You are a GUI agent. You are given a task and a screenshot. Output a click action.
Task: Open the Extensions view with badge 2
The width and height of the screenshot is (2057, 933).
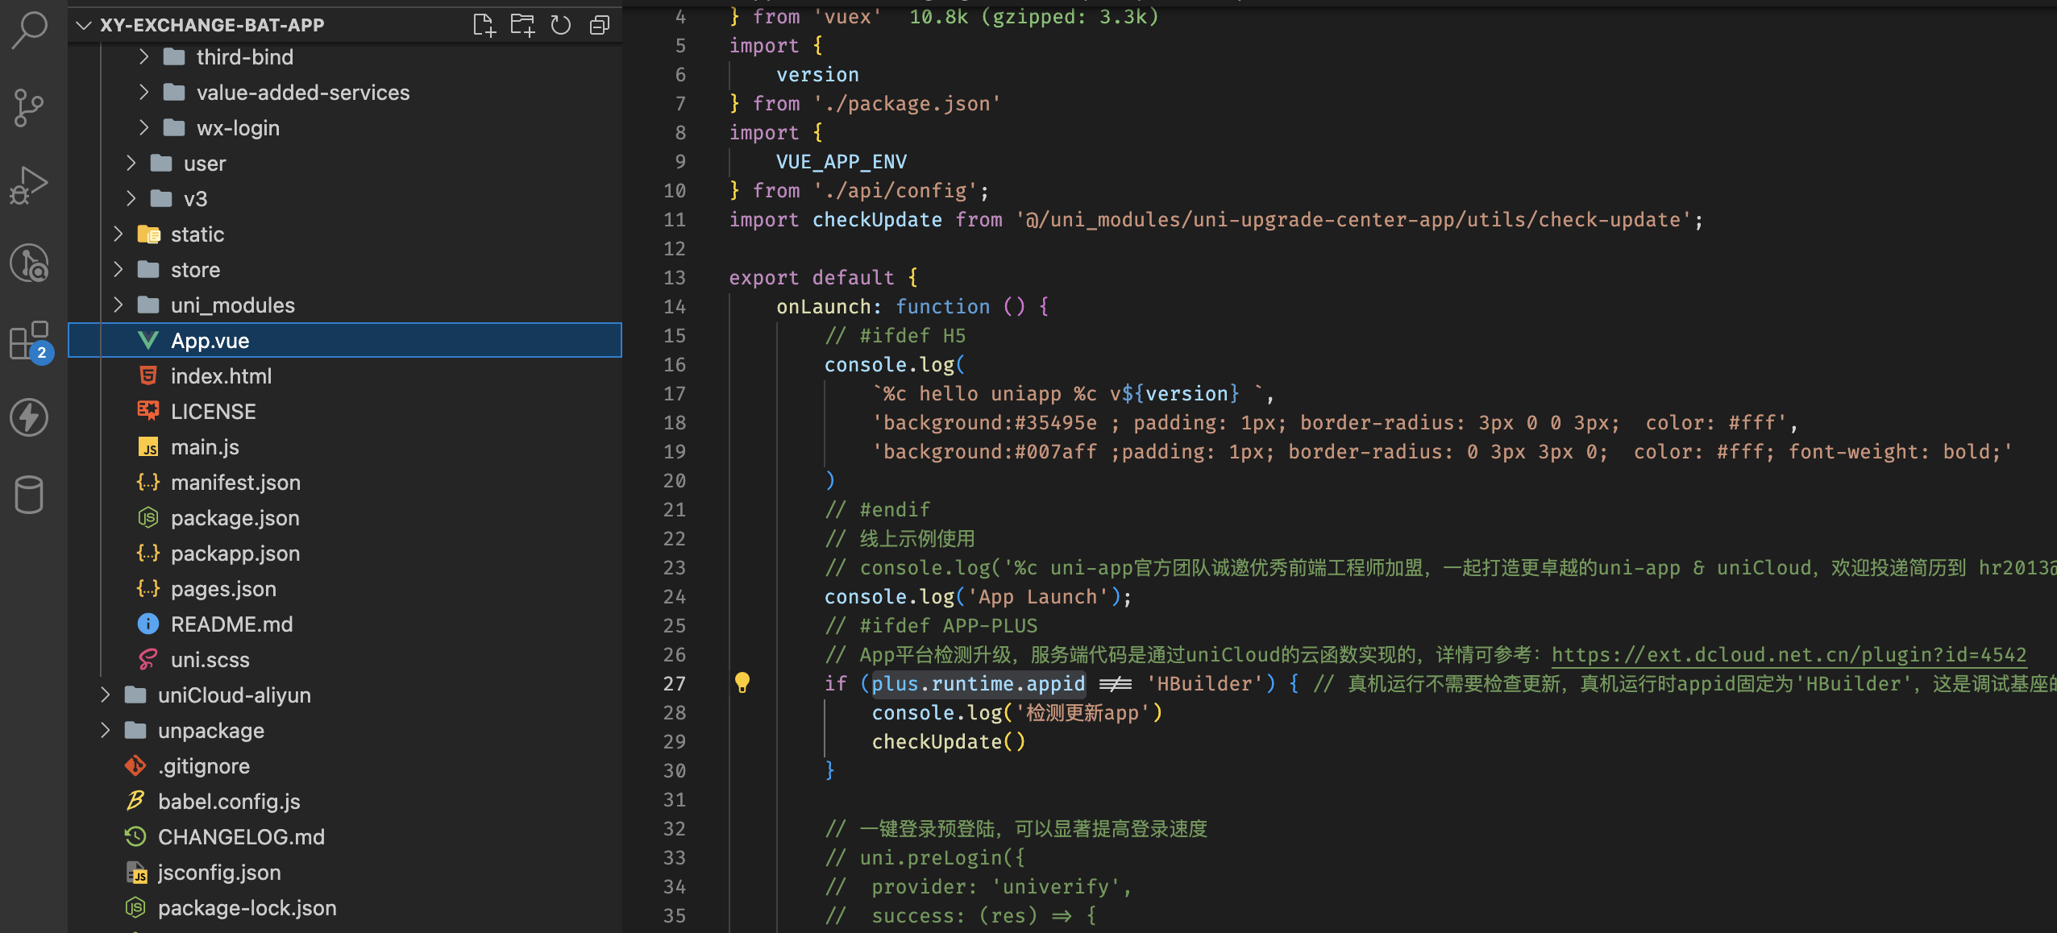tap(30, 342)
